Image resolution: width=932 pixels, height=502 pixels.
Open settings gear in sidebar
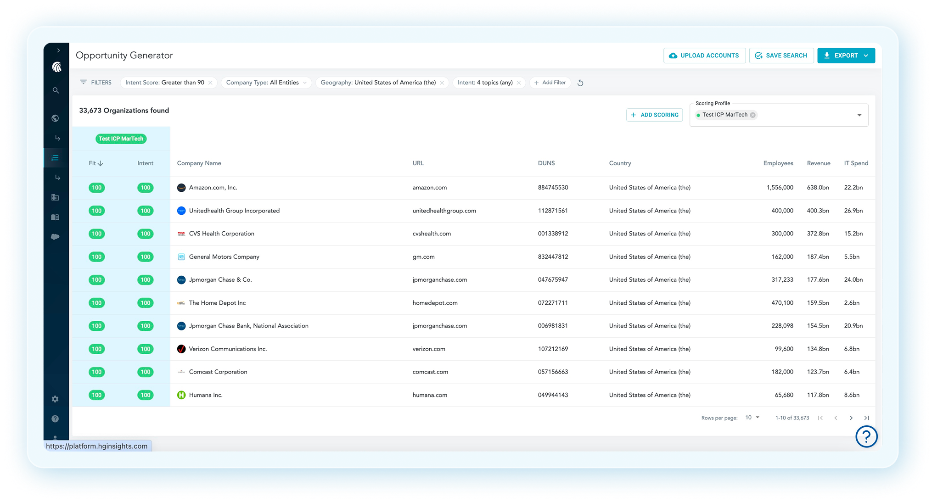55,399
